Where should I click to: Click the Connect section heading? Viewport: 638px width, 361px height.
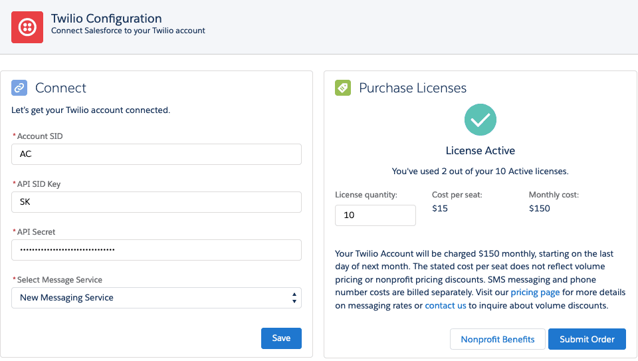[x=60, y=88]
